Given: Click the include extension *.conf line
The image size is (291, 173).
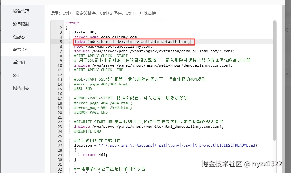Looking at the screenshot, I should [154, 51].
